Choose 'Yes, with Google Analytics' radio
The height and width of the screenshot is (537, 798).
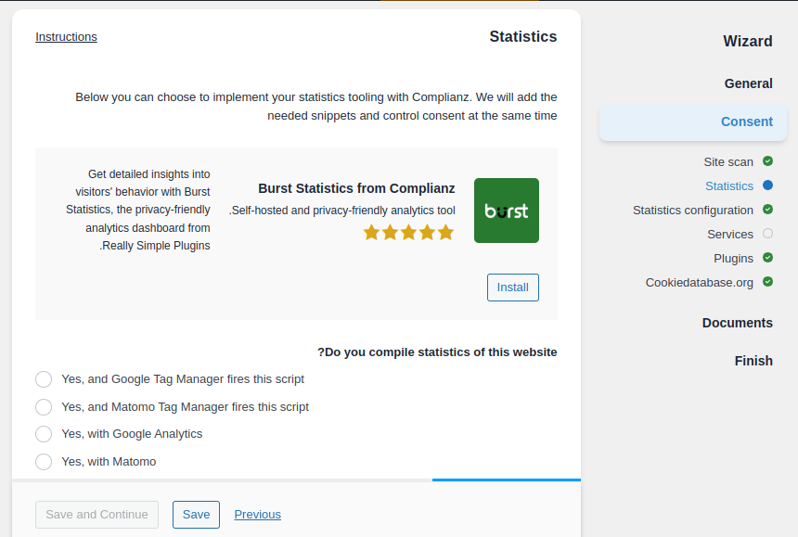[x=44, y=434]
